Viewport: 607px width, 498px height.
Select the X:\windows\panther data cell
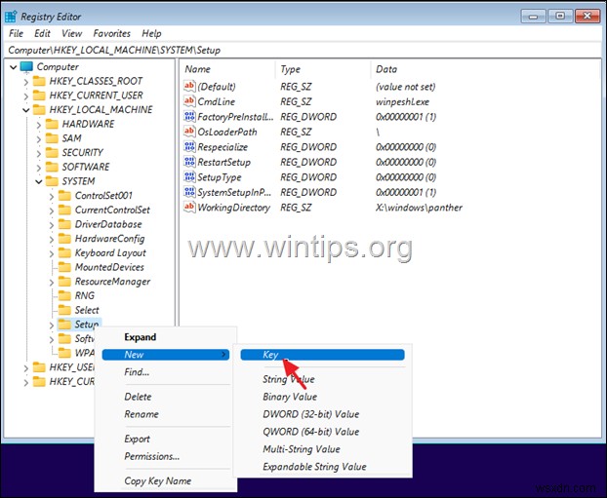(419, 208)
